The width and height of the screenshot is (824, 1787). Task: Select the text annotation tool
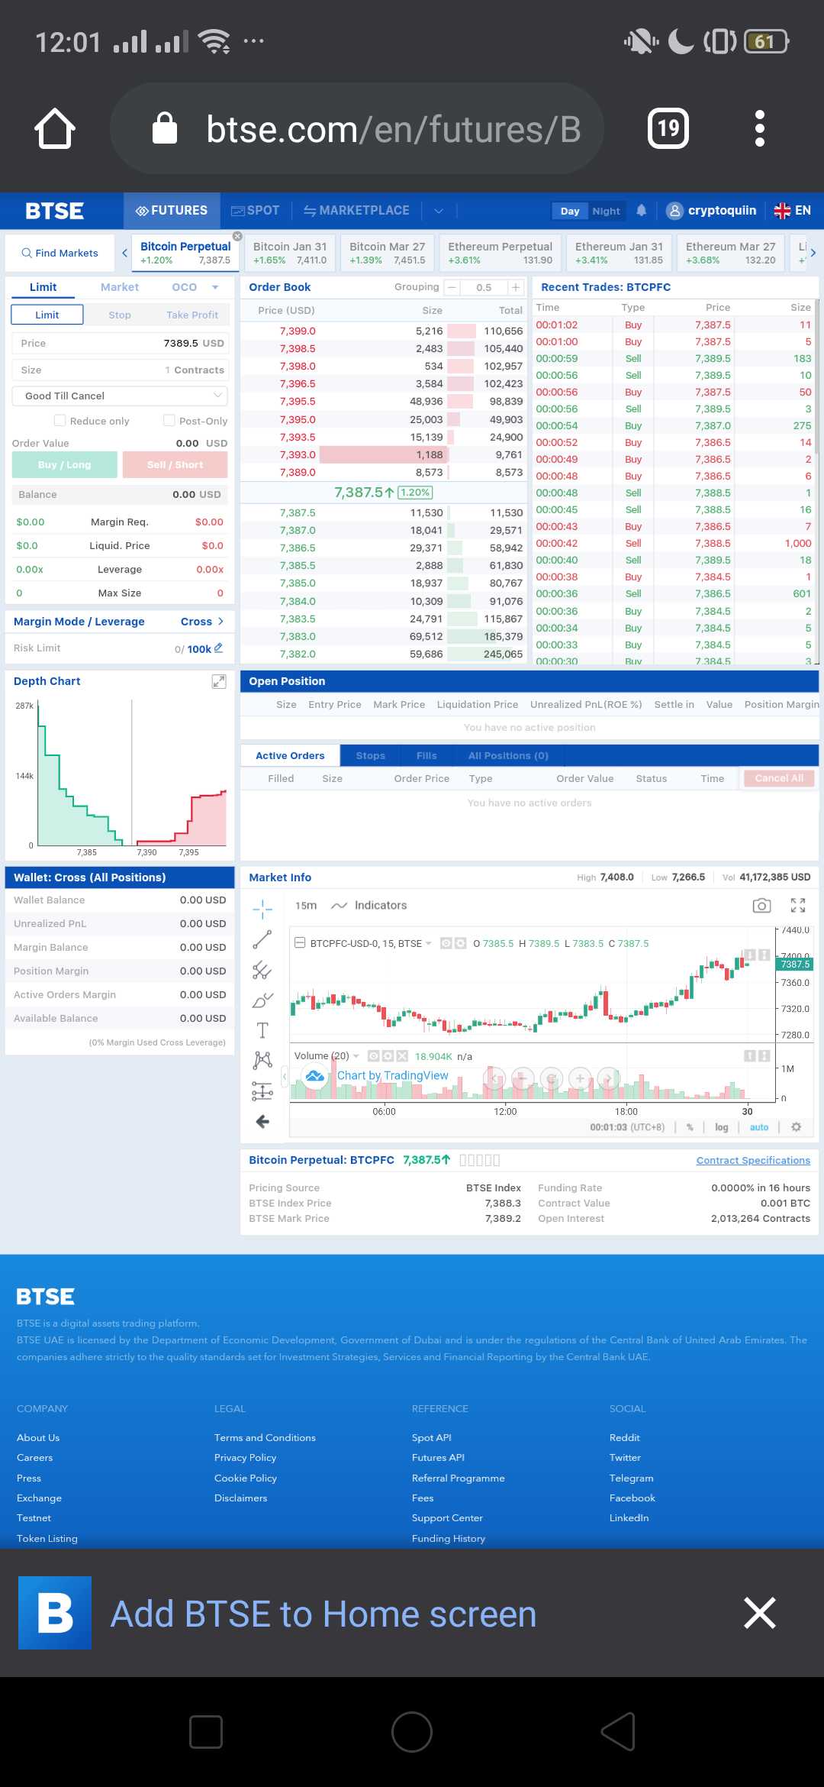(x=262, y=1030)
